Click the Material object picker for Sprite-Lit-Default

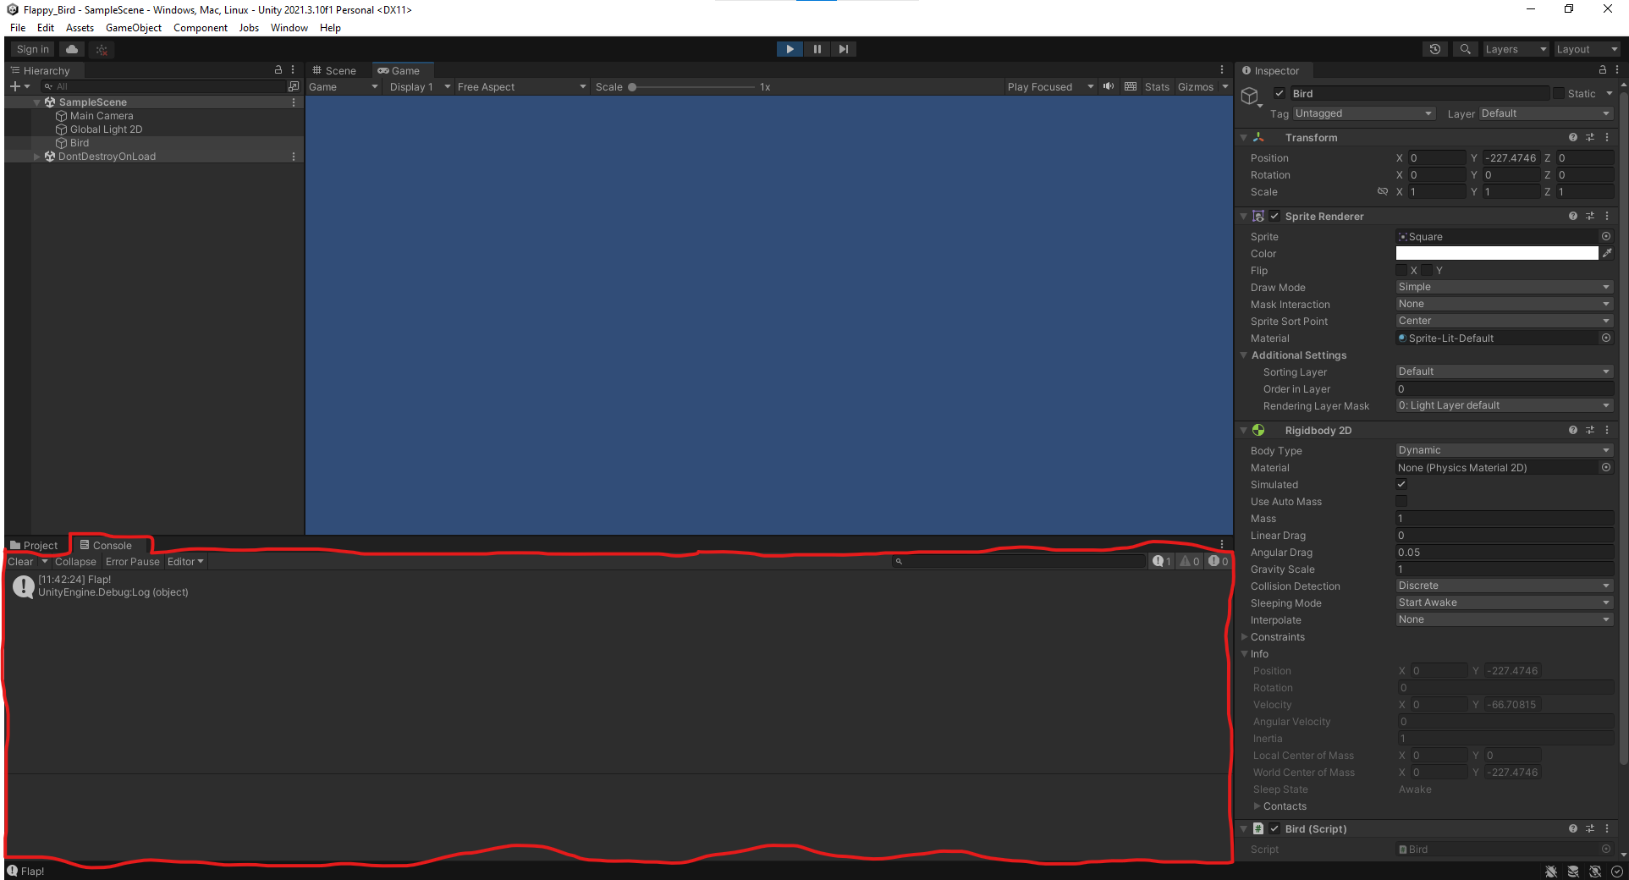(x=1606, y=338)
